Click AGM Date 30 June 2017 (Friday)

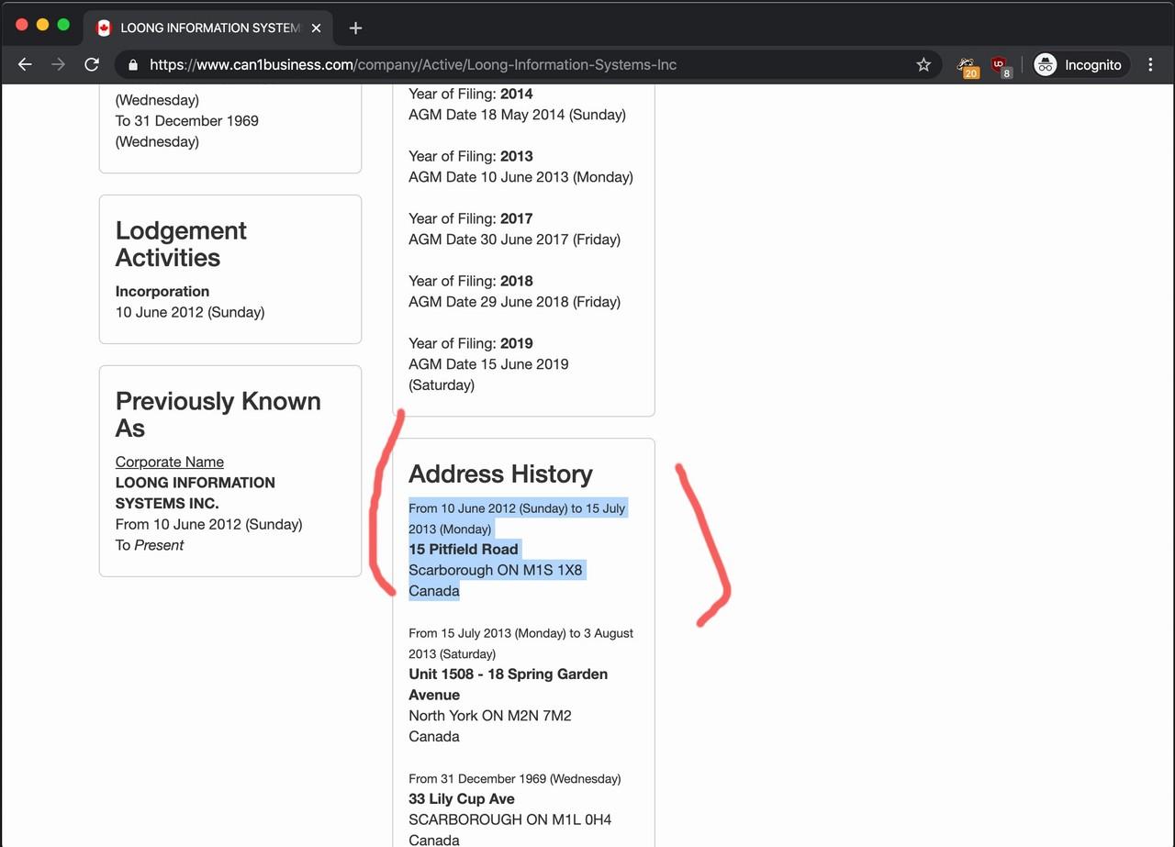pyautogui.click(x=514, y=240)
